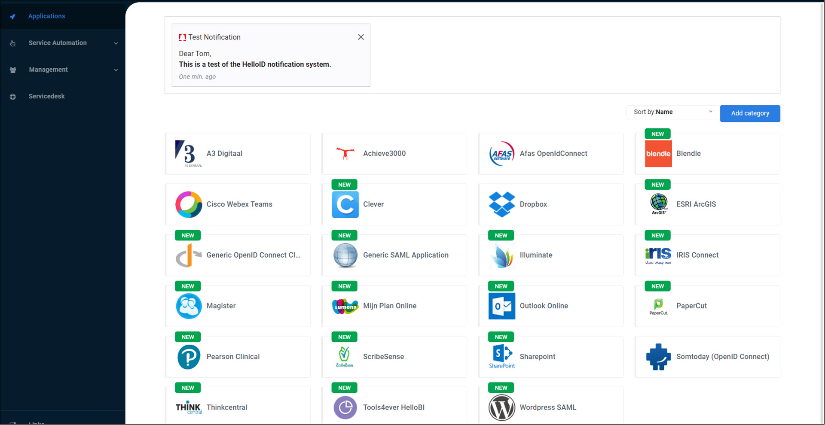Viewport: 825px width, 425px height.
Task: Open Servicedesk from the sidebar
Action: click(46, 96)
